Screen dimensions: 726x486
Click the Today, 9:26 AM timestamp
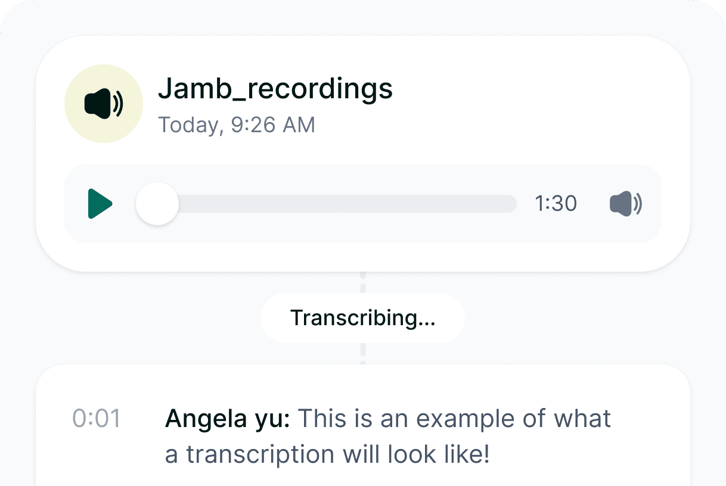tap(237, 125)
